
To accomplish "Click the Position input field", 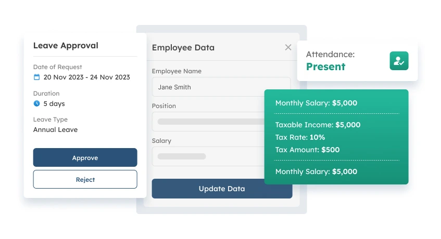I will (208, 122).
